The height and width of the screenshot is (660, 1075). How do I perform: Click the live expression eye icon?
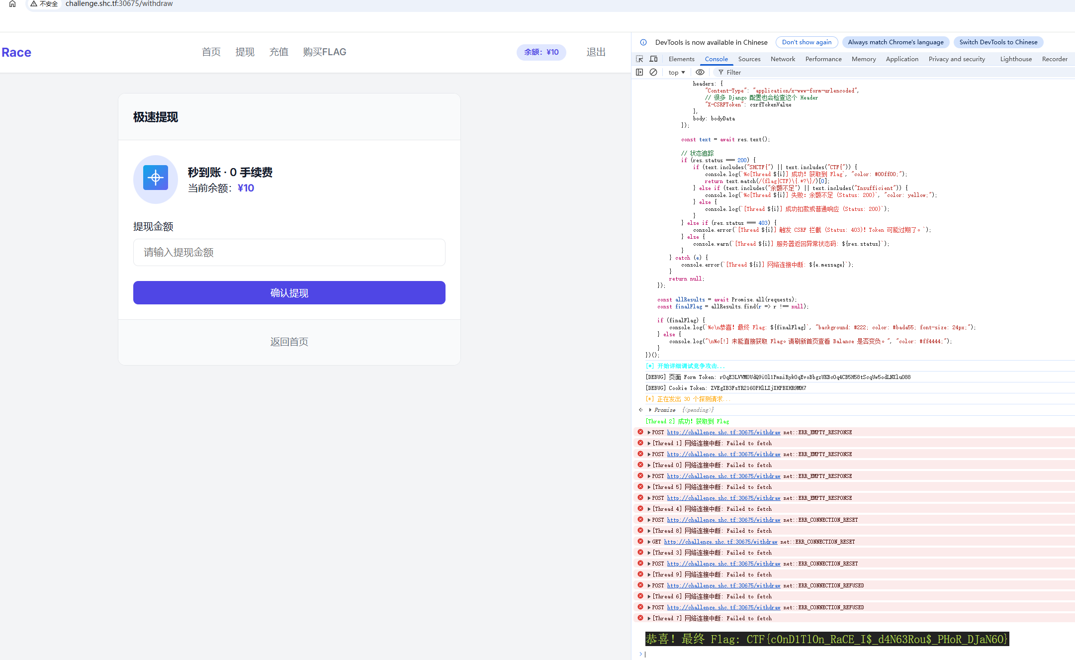tap(700, 72)
